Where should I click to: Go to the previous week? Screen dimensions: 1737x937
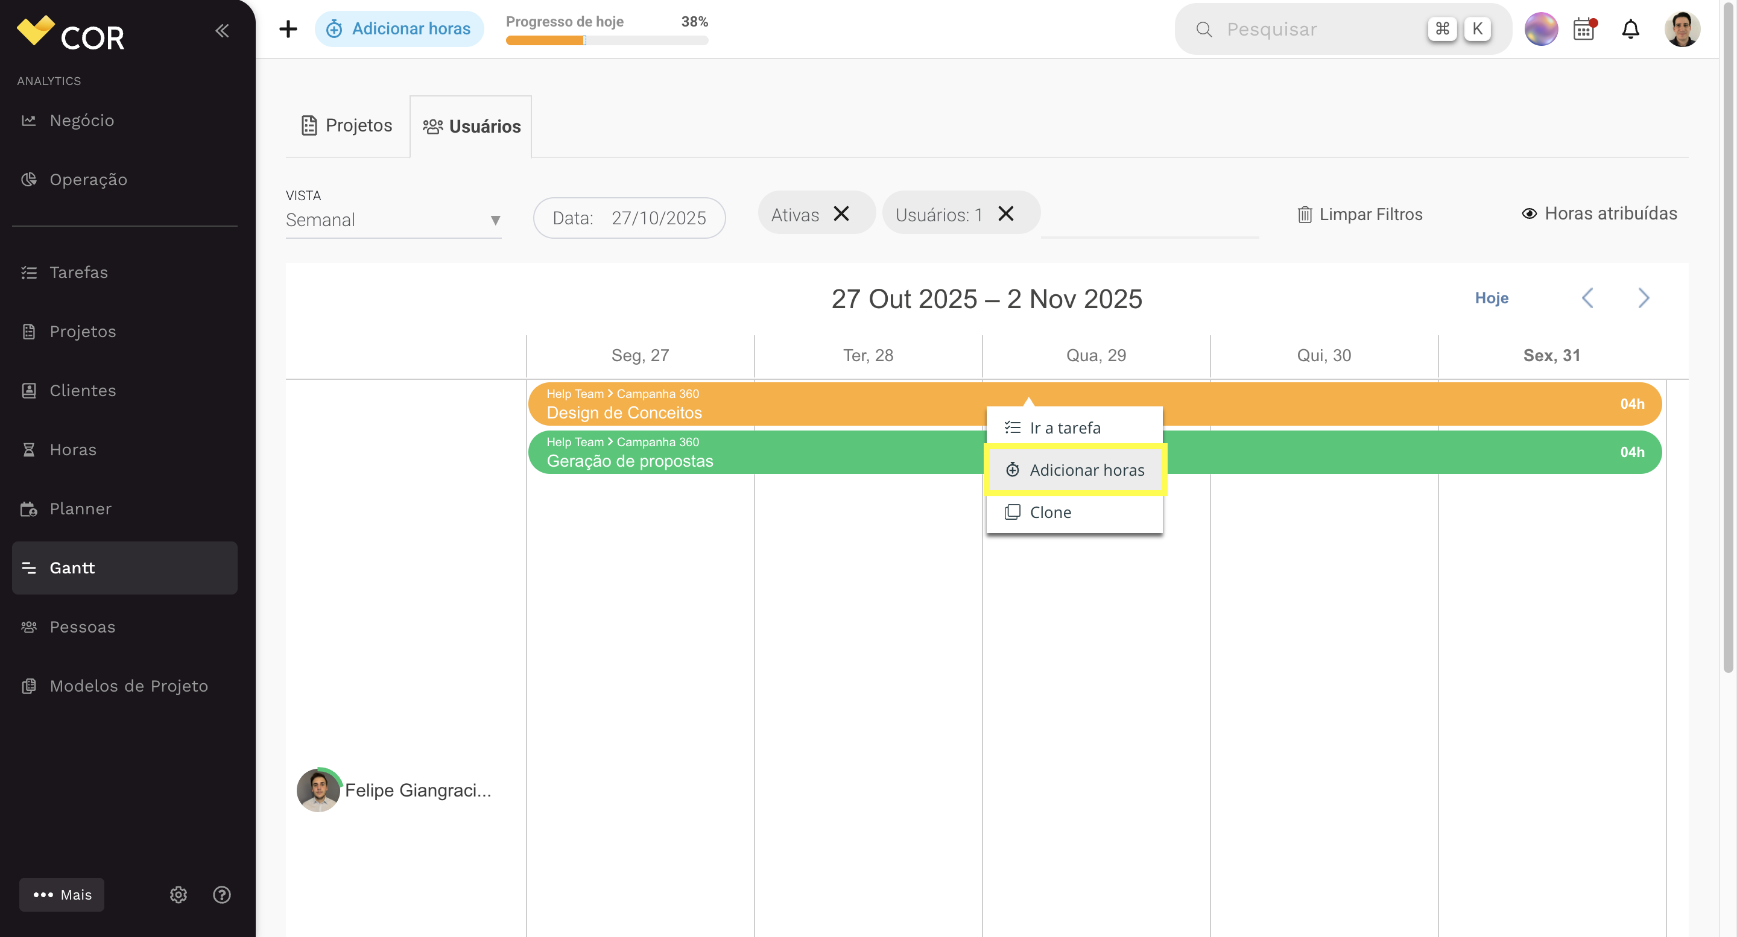tap(1587, 298)
